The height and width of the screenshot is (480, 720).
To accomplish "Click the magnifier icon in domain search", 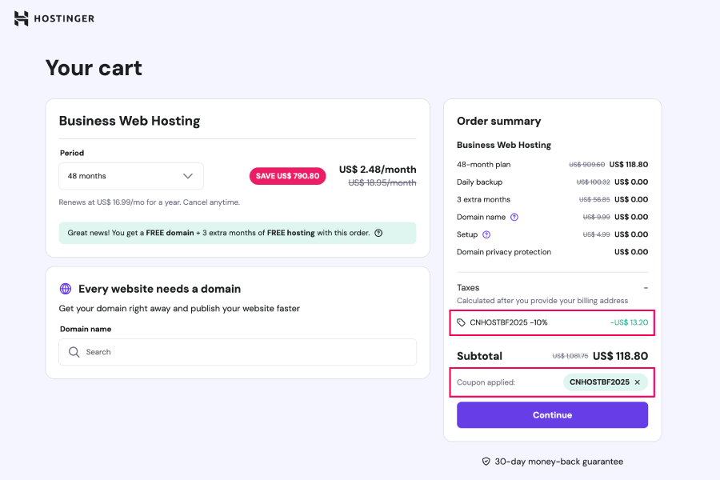I will 74,352.
